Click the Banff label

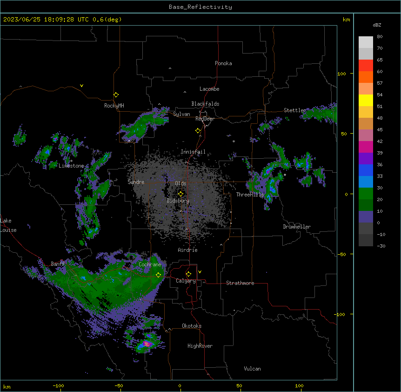pos(58,264)
